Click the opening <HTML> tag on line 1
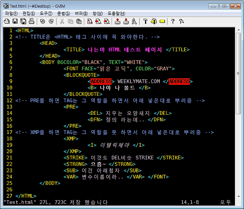 point(24,31)
